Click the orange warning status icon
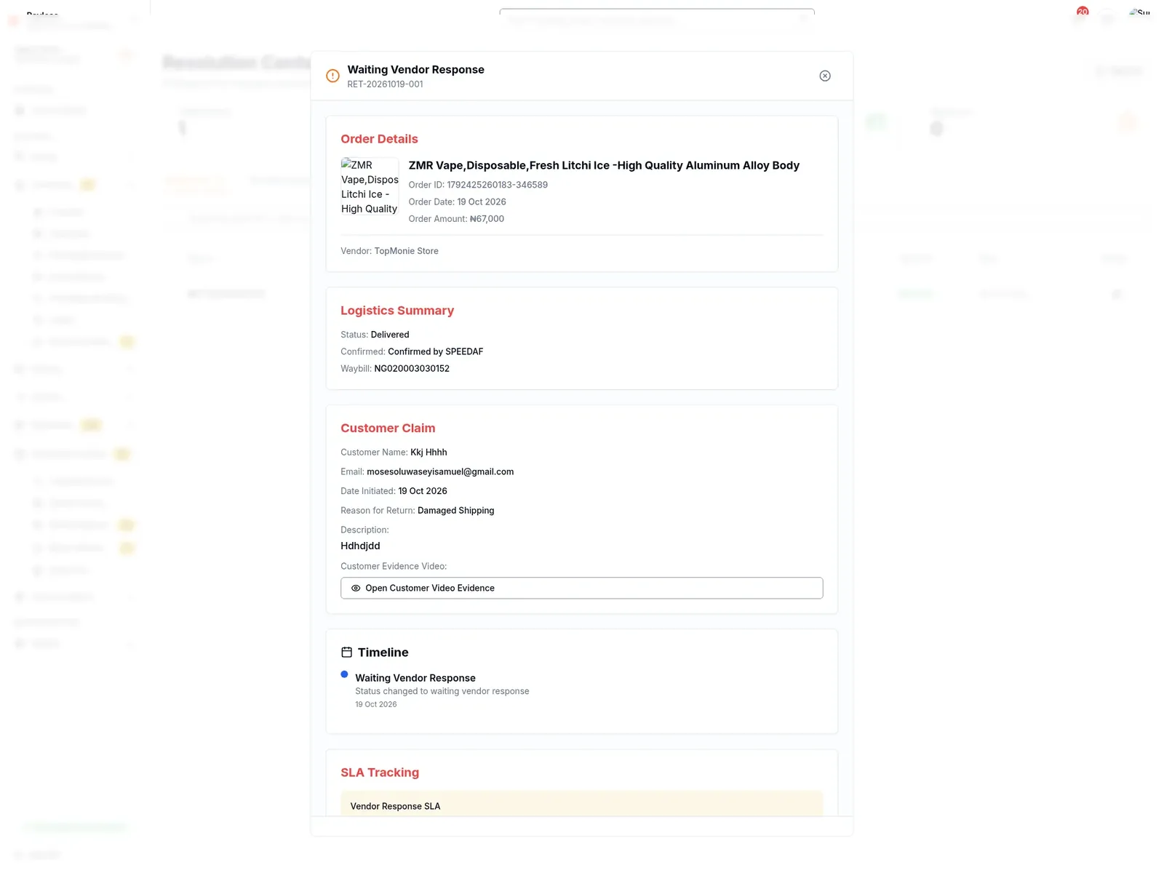 [x=332, y=76]
